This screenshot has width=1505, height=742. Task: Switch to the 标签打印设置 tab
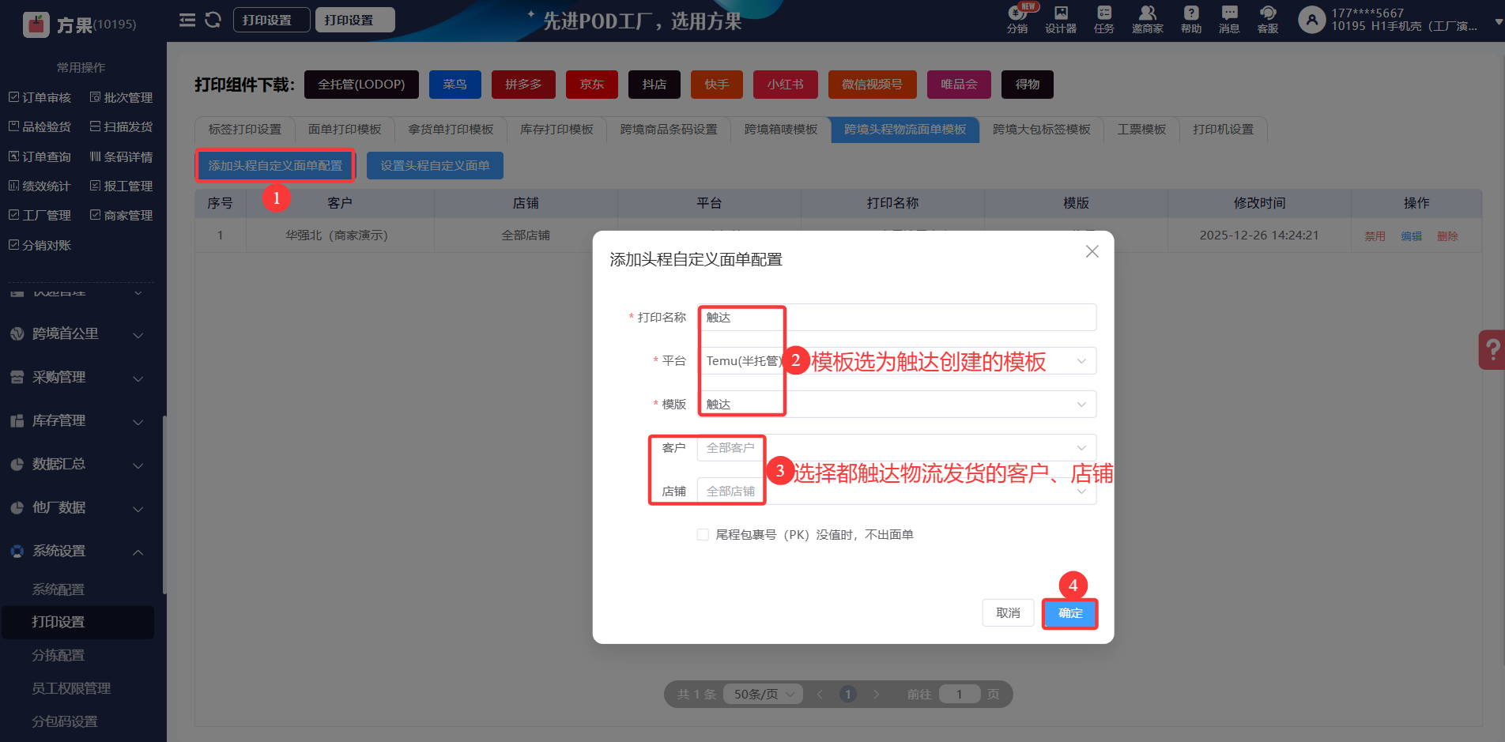[x=245, y=130]
